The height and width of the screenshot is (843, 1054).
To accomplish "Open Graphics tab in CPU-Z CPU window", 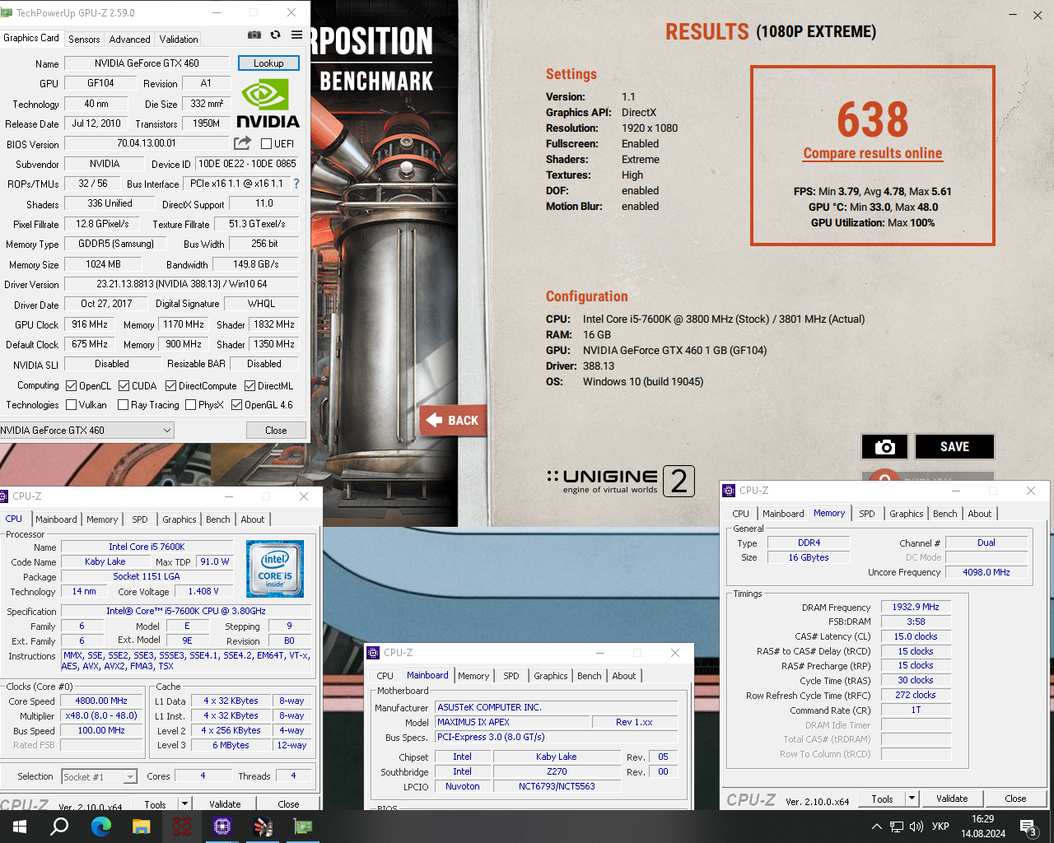I will (x=180, y=519).
